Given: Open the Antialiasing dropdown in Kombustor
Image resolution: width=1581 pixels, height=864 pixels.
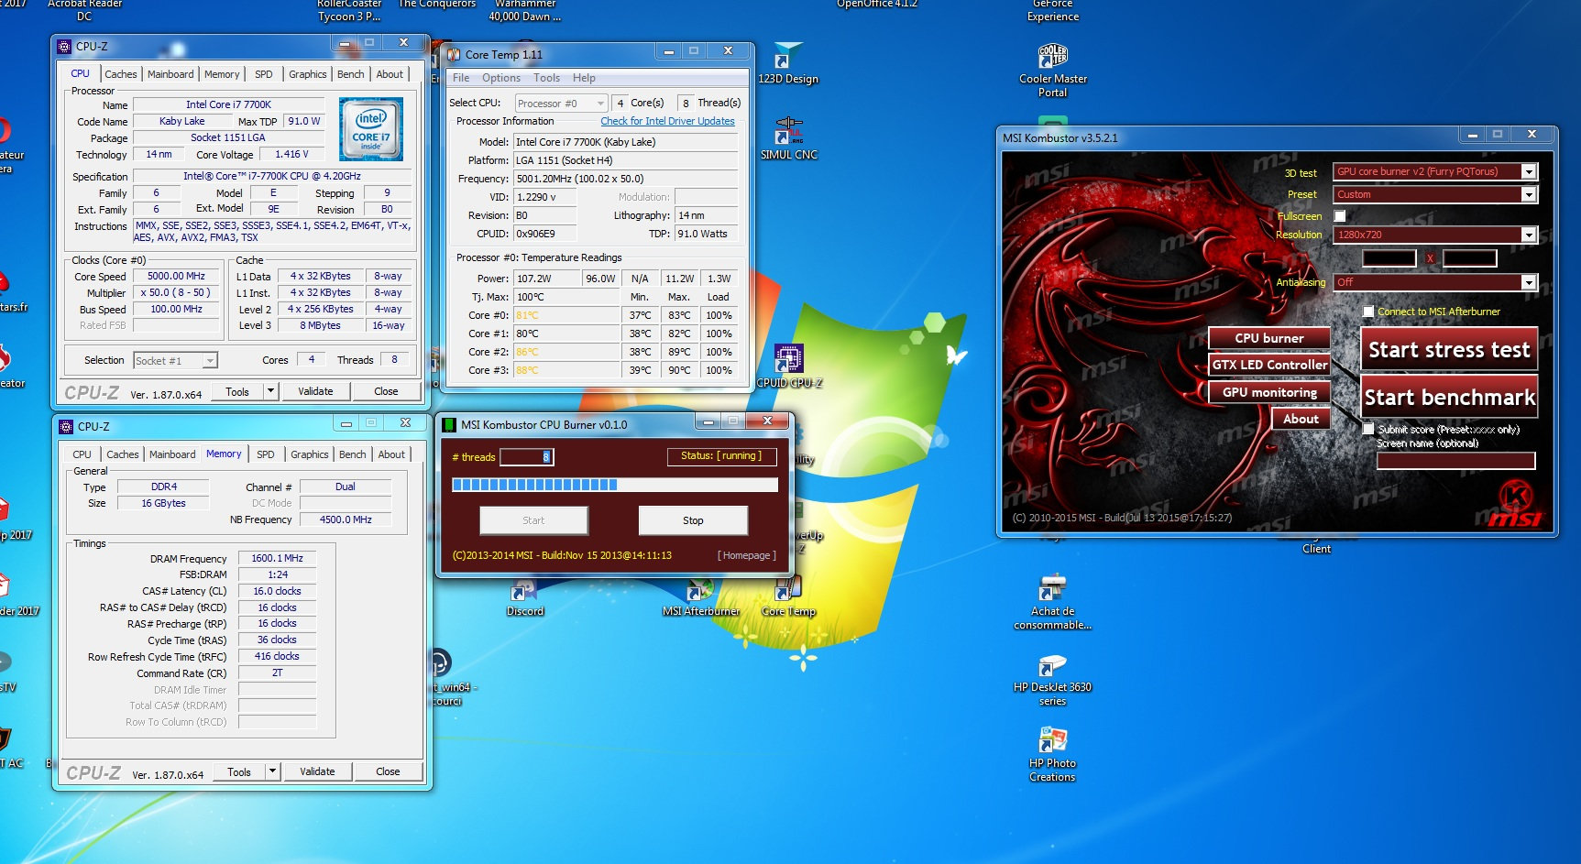Looking at the screenshot, I should click(1528, 282).
